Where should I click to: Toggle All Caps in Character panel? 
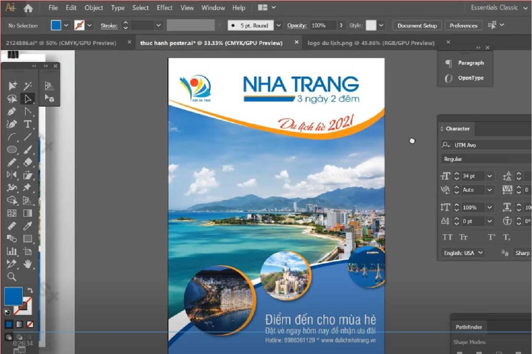447,238
